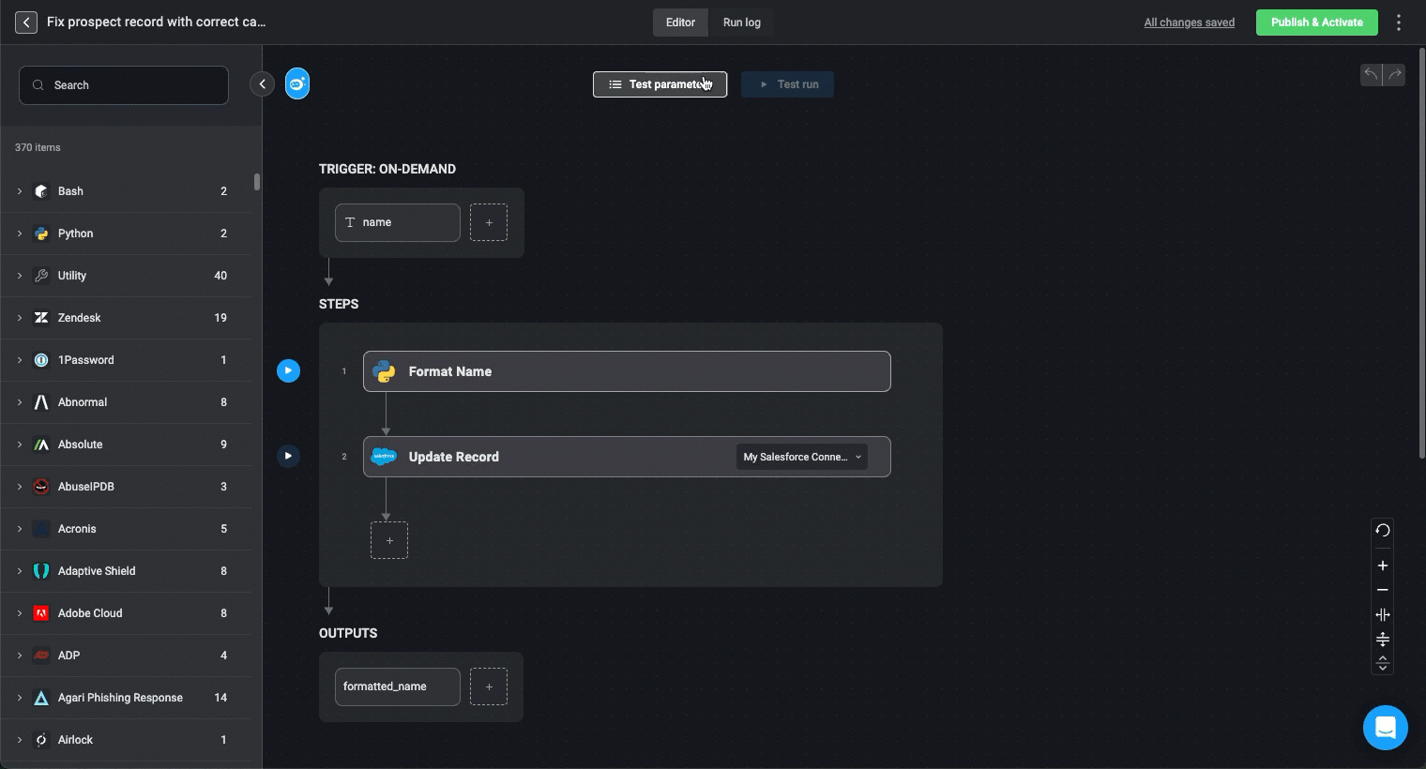Click the Bash icon in the sidebar
Image resolution: width=1426 pixels, height=769 pixels.
(41, 191)
